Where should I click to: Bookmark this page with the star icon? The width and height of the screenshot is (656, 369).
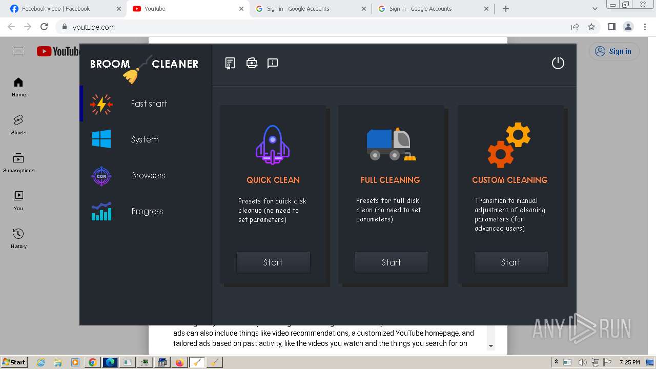[x=591, y=27]
